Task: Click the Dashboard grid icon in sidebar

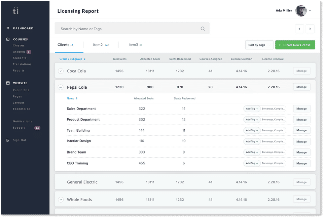Action: (x=8, y=29)
